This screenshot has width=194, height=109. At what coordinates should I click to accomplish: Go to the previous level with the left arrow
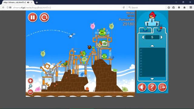point(143,37)
